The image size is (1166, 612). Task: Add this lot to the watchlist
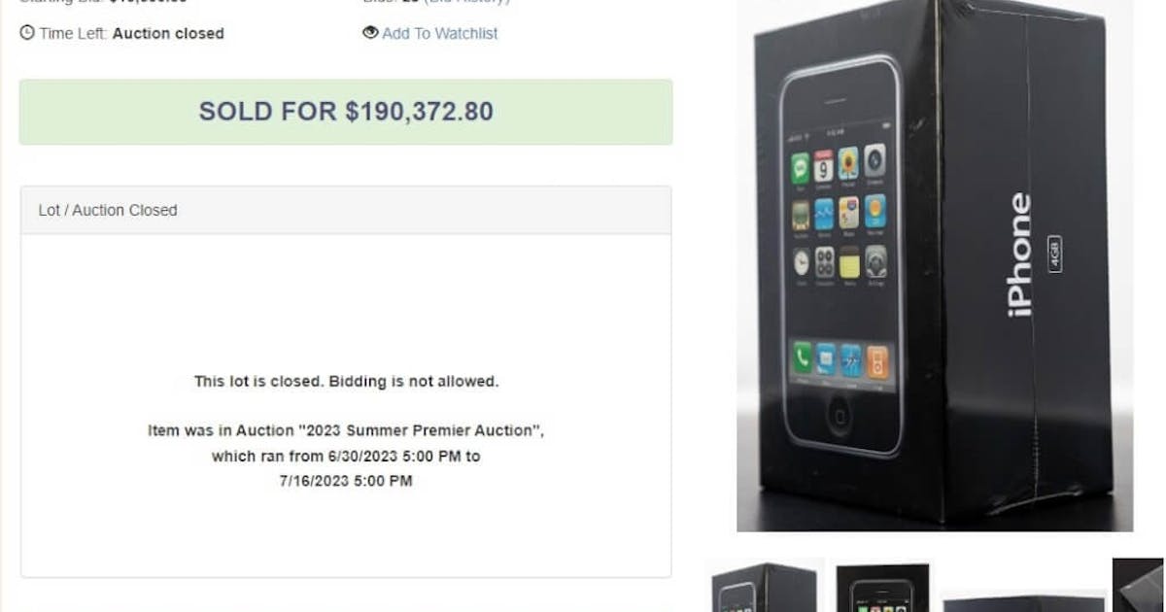pos(439,33)
